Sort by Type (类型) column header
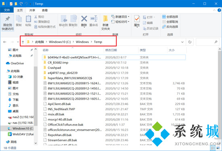Image resolution: width=222 pixels, height=151 pixels. (x=143, y=50)
